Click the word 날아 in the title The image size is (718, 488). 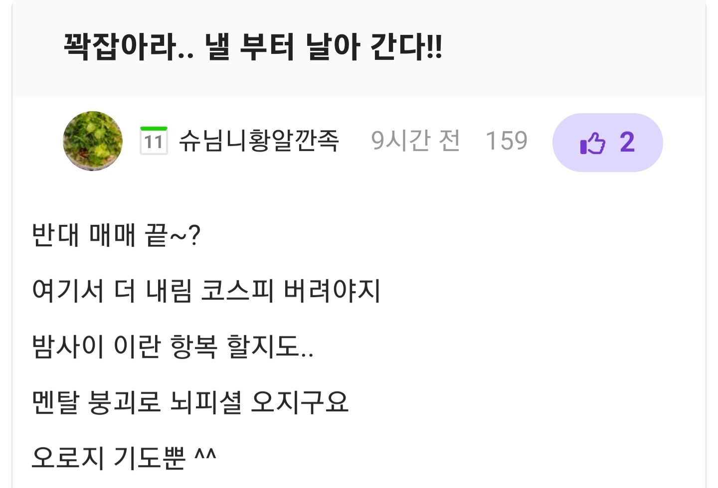(x=333, y=47)
